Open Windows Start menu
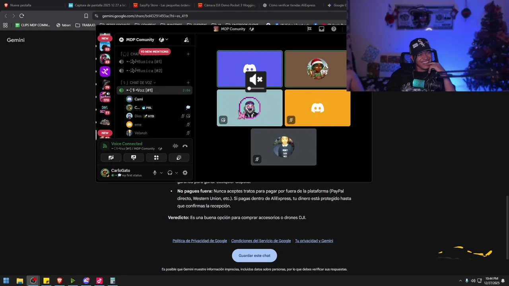The height and width of the screenshot is (286, 509). (6, 281)
